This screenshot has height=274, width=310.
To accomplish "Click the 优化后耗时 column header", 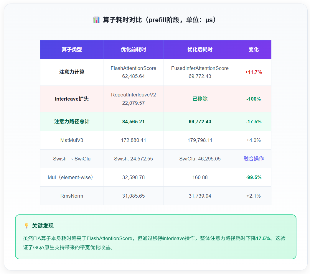I will pyautogui.click(x=200, y=50).
